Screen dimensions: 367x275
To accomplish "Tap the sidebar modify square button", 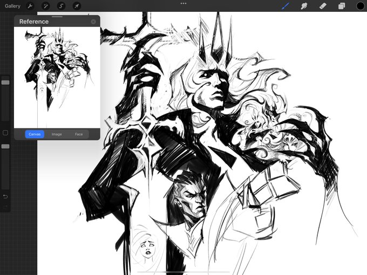I will point(5,133).
